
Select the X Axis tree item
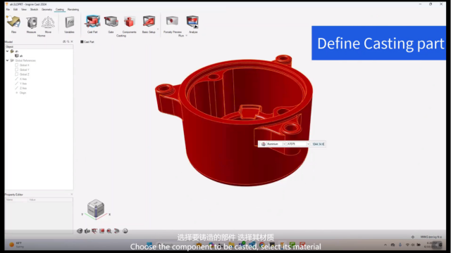pyautogui.click(x=23, y=79)
